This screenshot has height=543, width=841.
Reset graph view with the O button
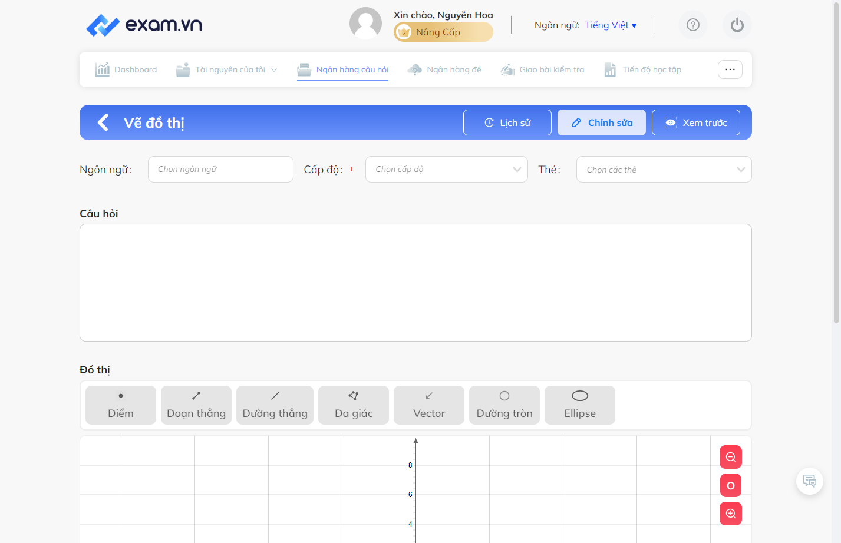pos(731,485)
